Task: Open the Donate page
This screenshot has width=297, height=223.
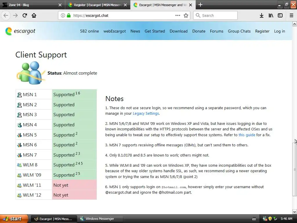Action: click(x=199, y=31)
